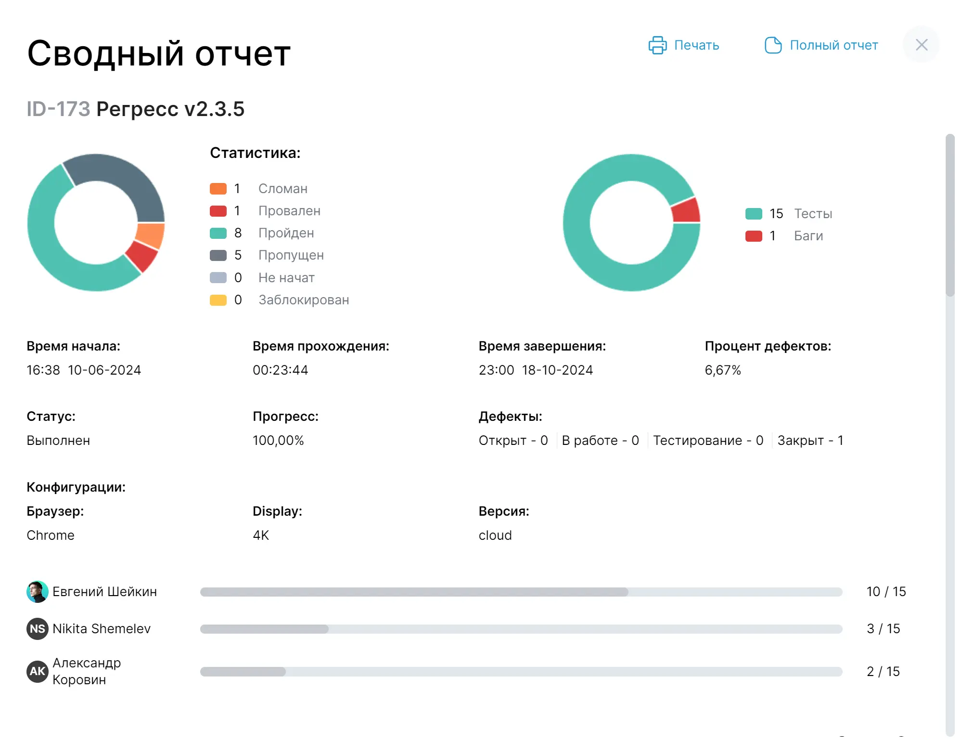This screenshot has width=962, height=742.
Task: Select the red Провален legend swatch
Action: (x=218, y=210)
